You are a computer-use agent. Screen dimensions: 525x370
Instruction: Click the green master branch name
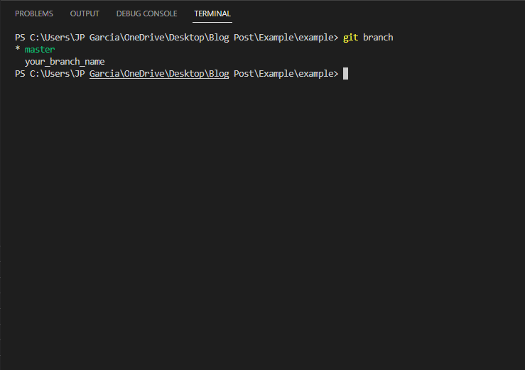(x=40, y=50)
